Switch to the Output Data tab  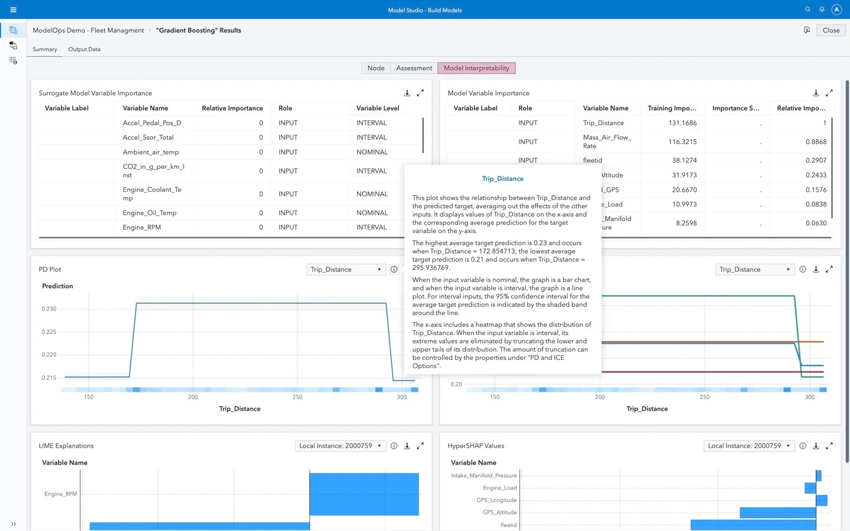click(84, 50)
